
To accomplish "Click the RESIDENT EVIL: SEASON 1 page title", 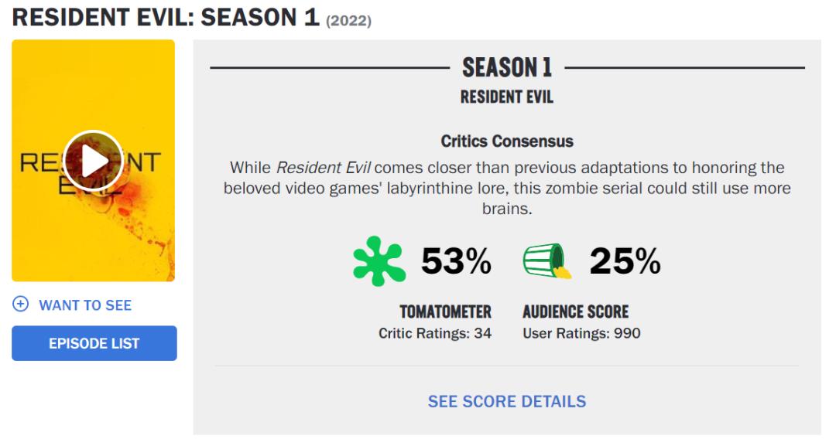I will click(166, 17).
